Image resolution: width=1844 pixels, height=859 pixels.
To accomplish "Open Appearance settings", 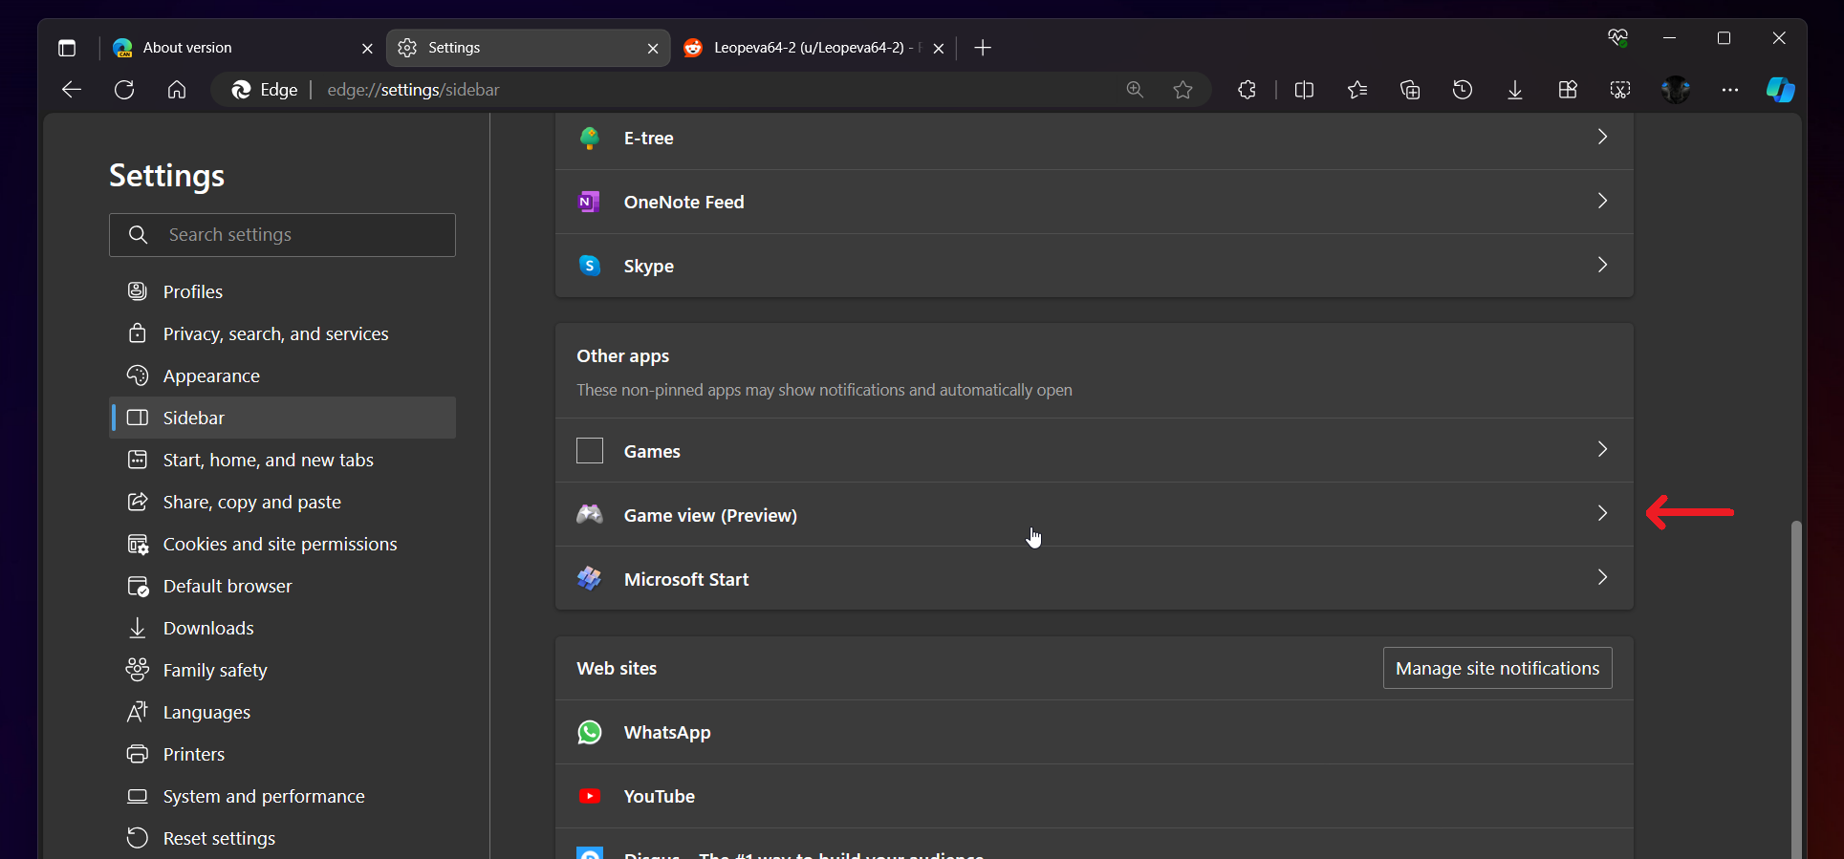I will coord(282,376).
